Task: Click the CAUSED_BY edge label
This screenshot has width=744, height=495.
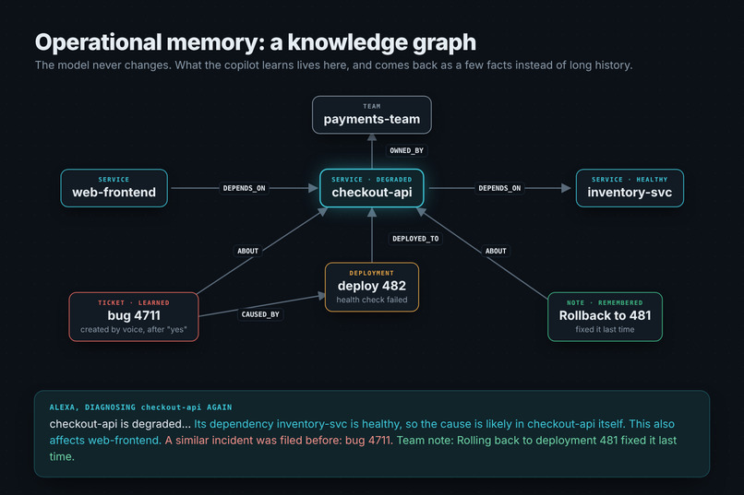Action: 260,314
